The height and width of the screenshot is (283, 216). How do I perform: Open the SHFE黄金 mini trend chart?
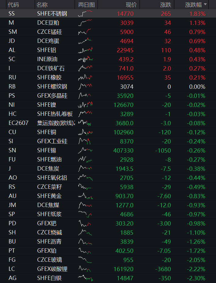click(85, 196)
